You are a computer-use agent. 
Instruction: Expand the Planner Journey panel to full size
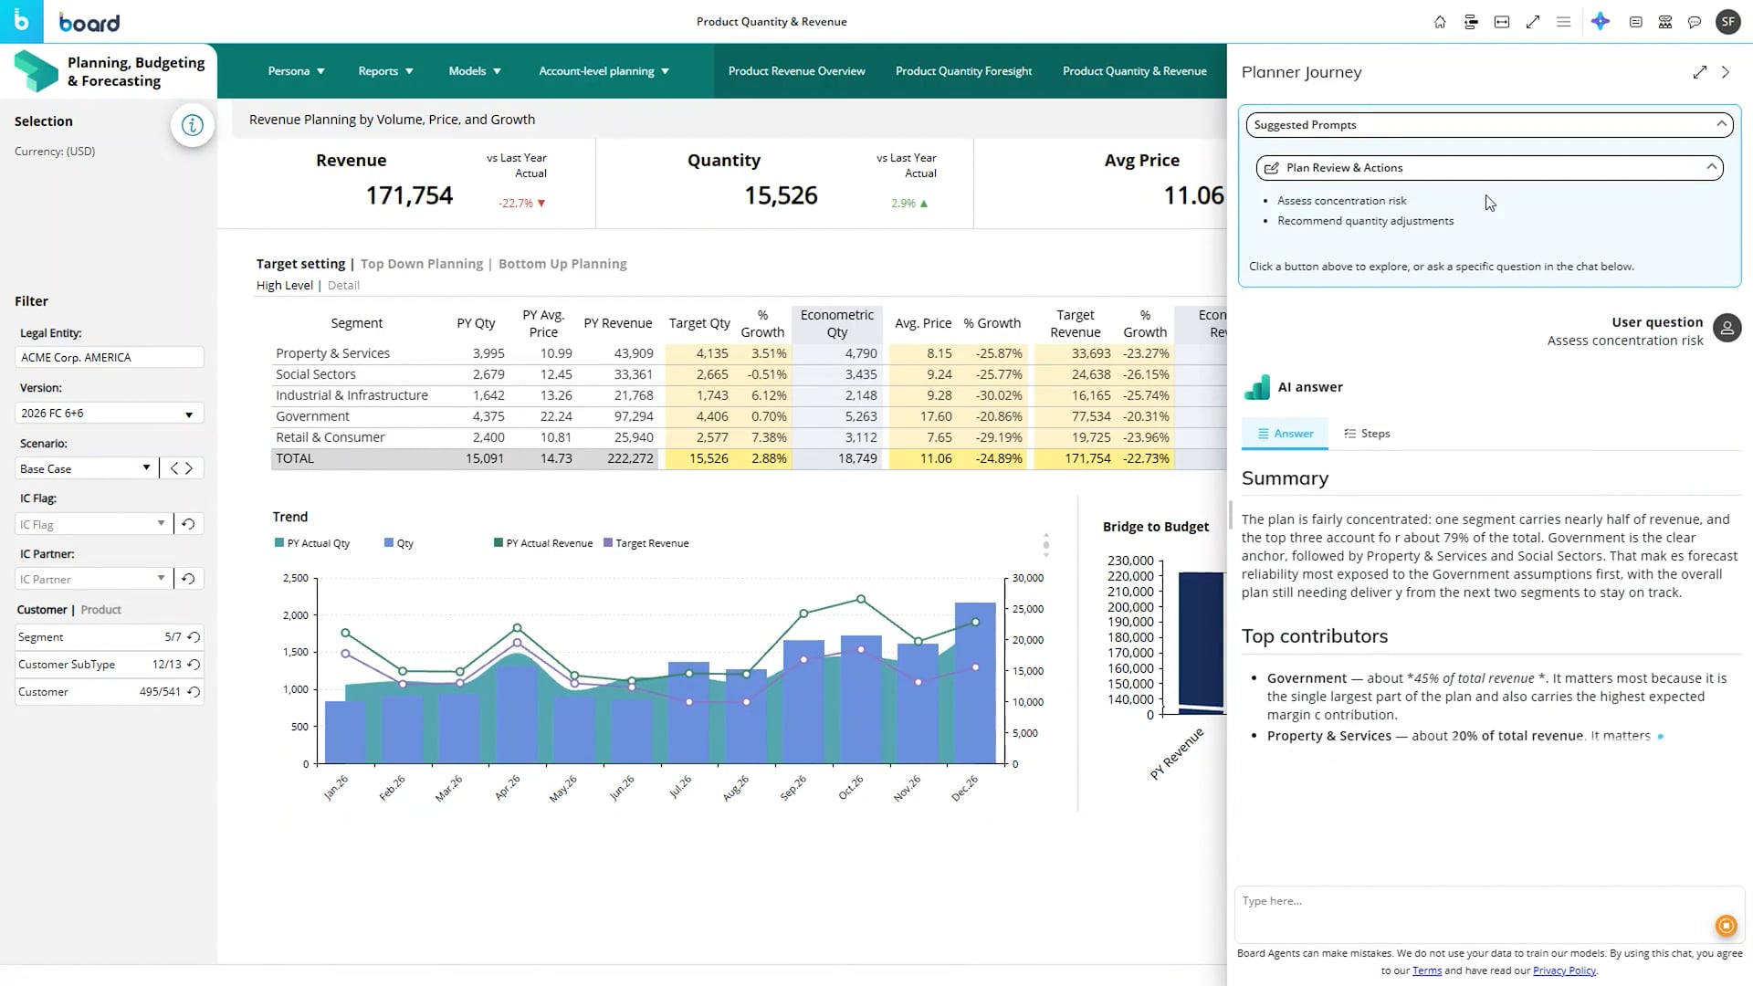[x=1699, y=72]
